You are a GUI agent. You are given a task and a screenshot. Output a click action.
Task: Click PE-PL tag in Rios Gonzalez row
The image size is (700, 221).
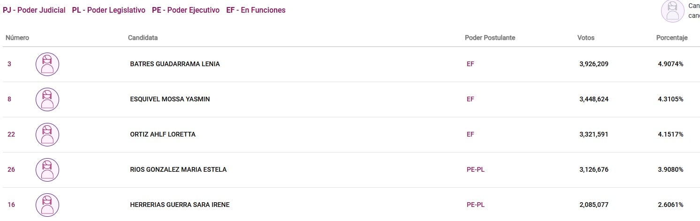[476, 170]
